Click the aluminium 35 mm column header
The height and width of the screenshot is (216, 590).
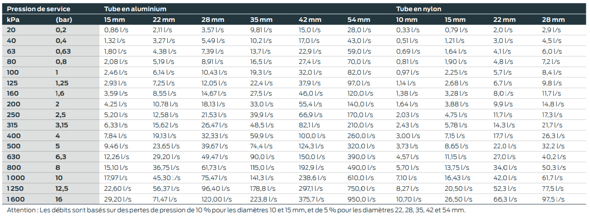tap(261, 20)
